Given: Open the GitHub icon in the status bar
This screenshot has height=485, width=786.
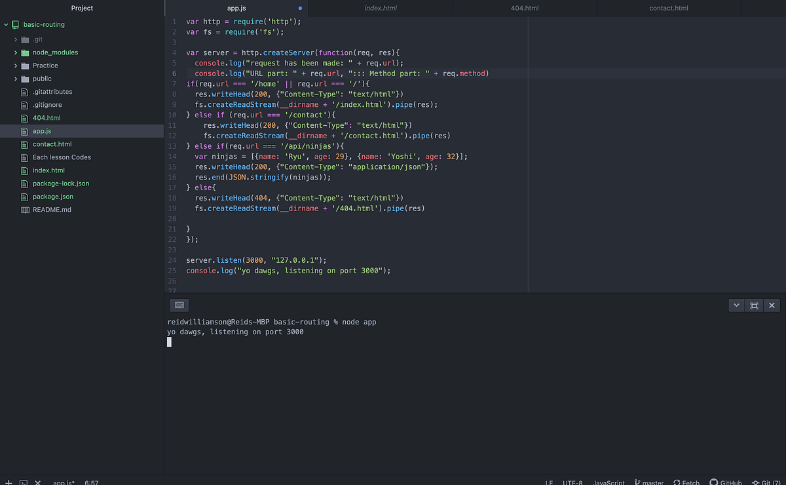Looking at the screenshot, I should click(x=726, y=482).
